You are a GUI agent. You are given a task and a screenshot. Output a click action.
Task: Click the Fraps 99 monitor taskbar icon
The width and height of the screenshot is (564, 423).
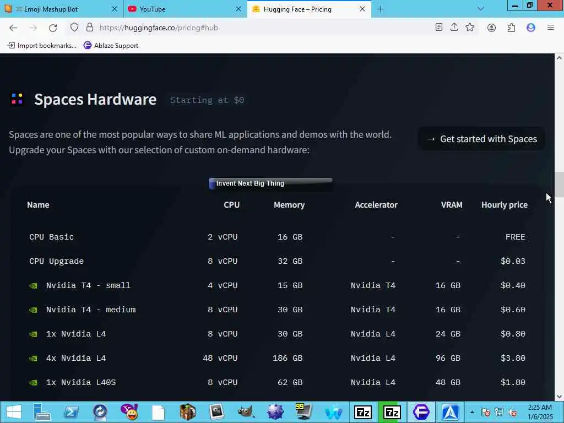304,412
